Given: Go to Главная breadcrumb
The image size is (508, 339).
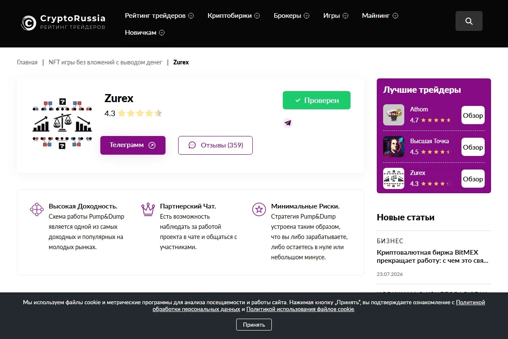Looking at the screenshot, I should tap(27, 62).
